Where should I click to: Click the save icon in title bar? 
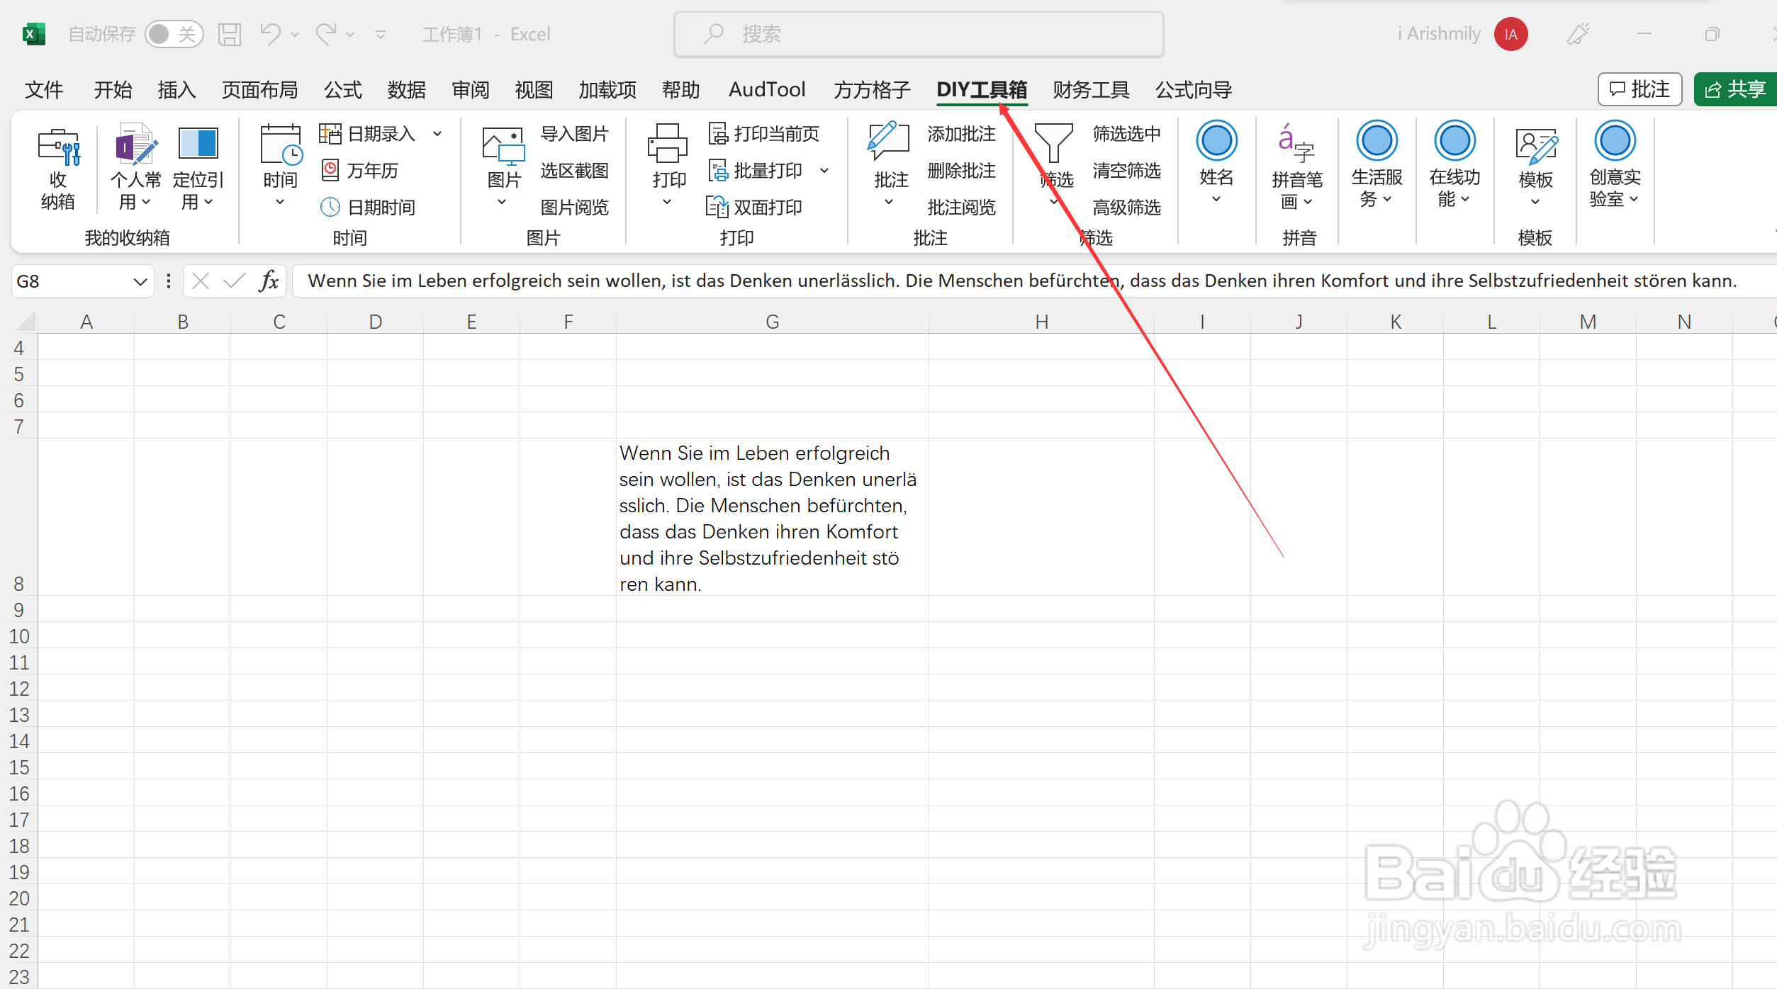click(x=230, y=34)
